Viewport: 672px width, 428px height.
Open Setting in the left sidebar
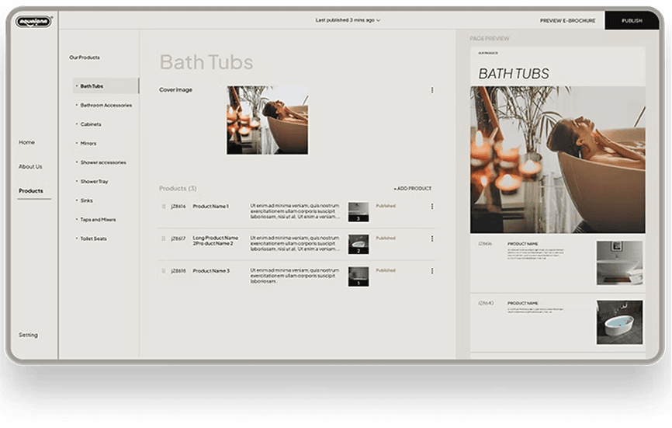pos(28,336)
